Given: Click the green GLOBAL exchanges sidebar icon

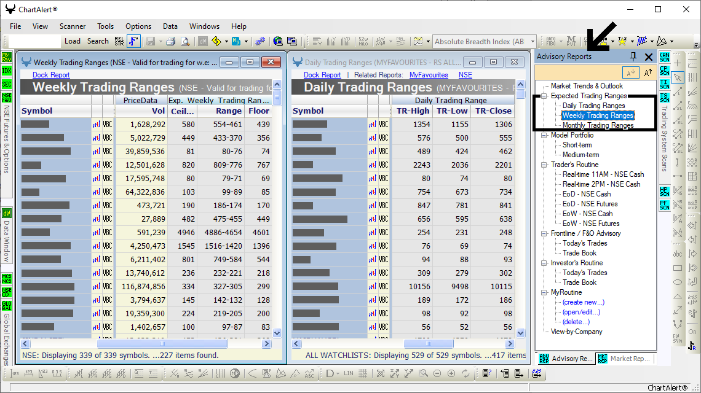Looking at the screenshot, I should tap(7, 306).
